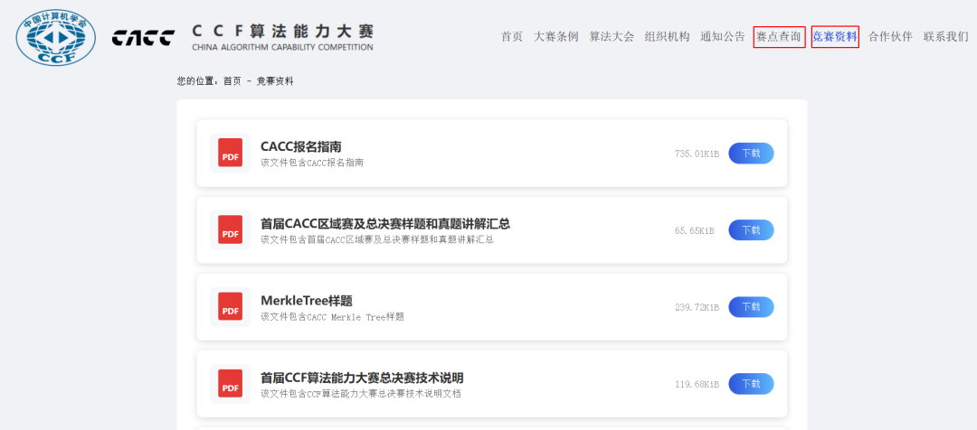
Task: Download the CACC报名指南 file
Action: click(x=751, y=153)
